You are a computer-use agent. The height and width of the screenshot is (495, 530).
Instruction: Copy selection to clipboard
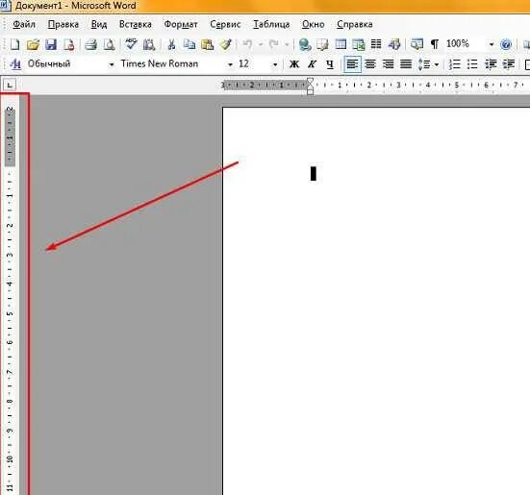coord(189,44)
